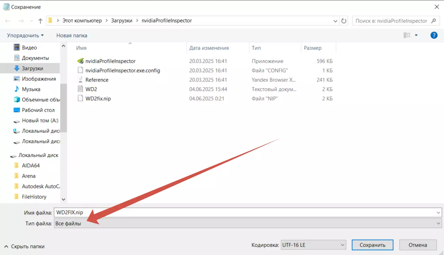This screenshot has height=255, width=444.
Task: Go forward with the right arrow
Action: pos(21,21)
